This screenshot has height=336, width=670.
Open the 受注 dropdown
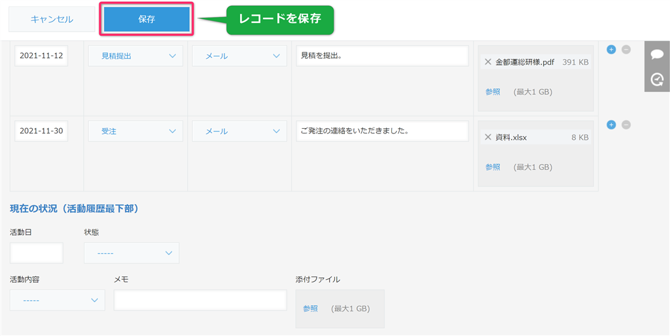[135, 131]
